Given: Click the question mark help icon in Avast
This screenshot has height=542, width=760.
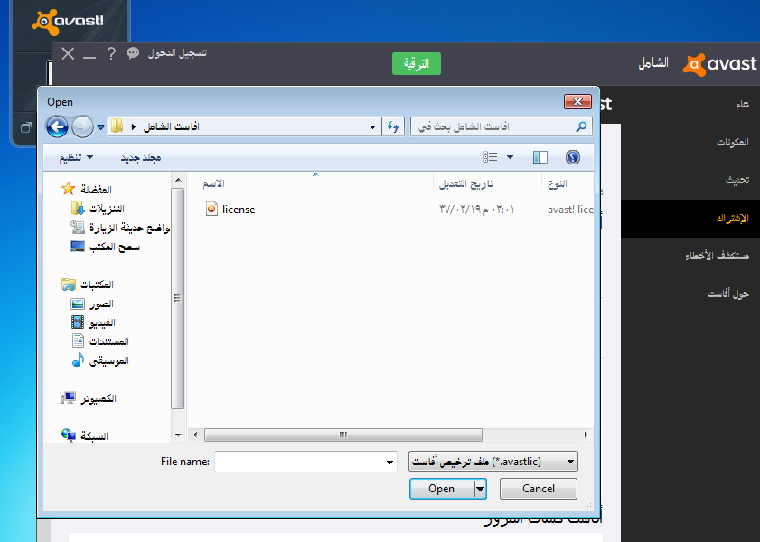Looking at the screenshot, I should 111,53.
